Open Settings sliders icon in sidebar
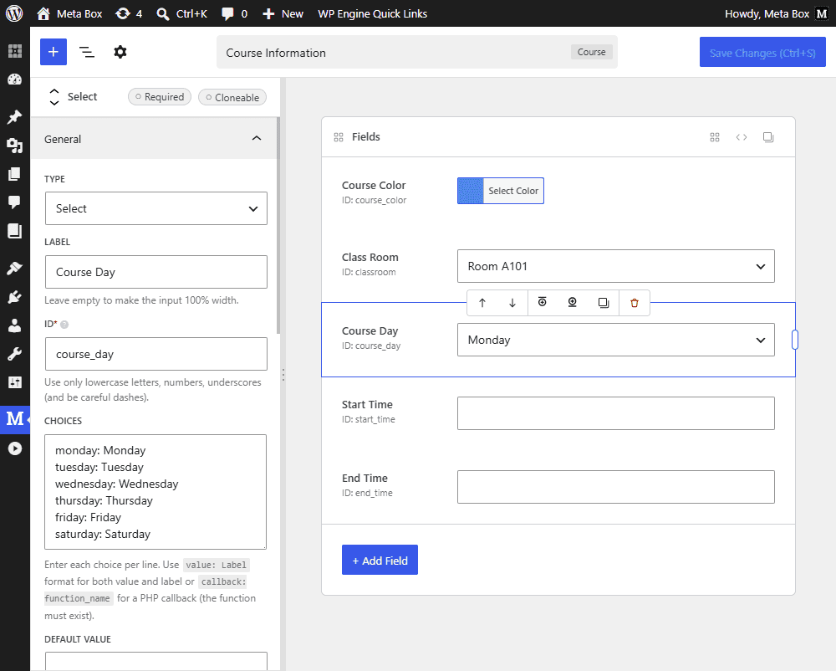Image resolution: width=836 pixels, height=671 pixels. [15, 382]
